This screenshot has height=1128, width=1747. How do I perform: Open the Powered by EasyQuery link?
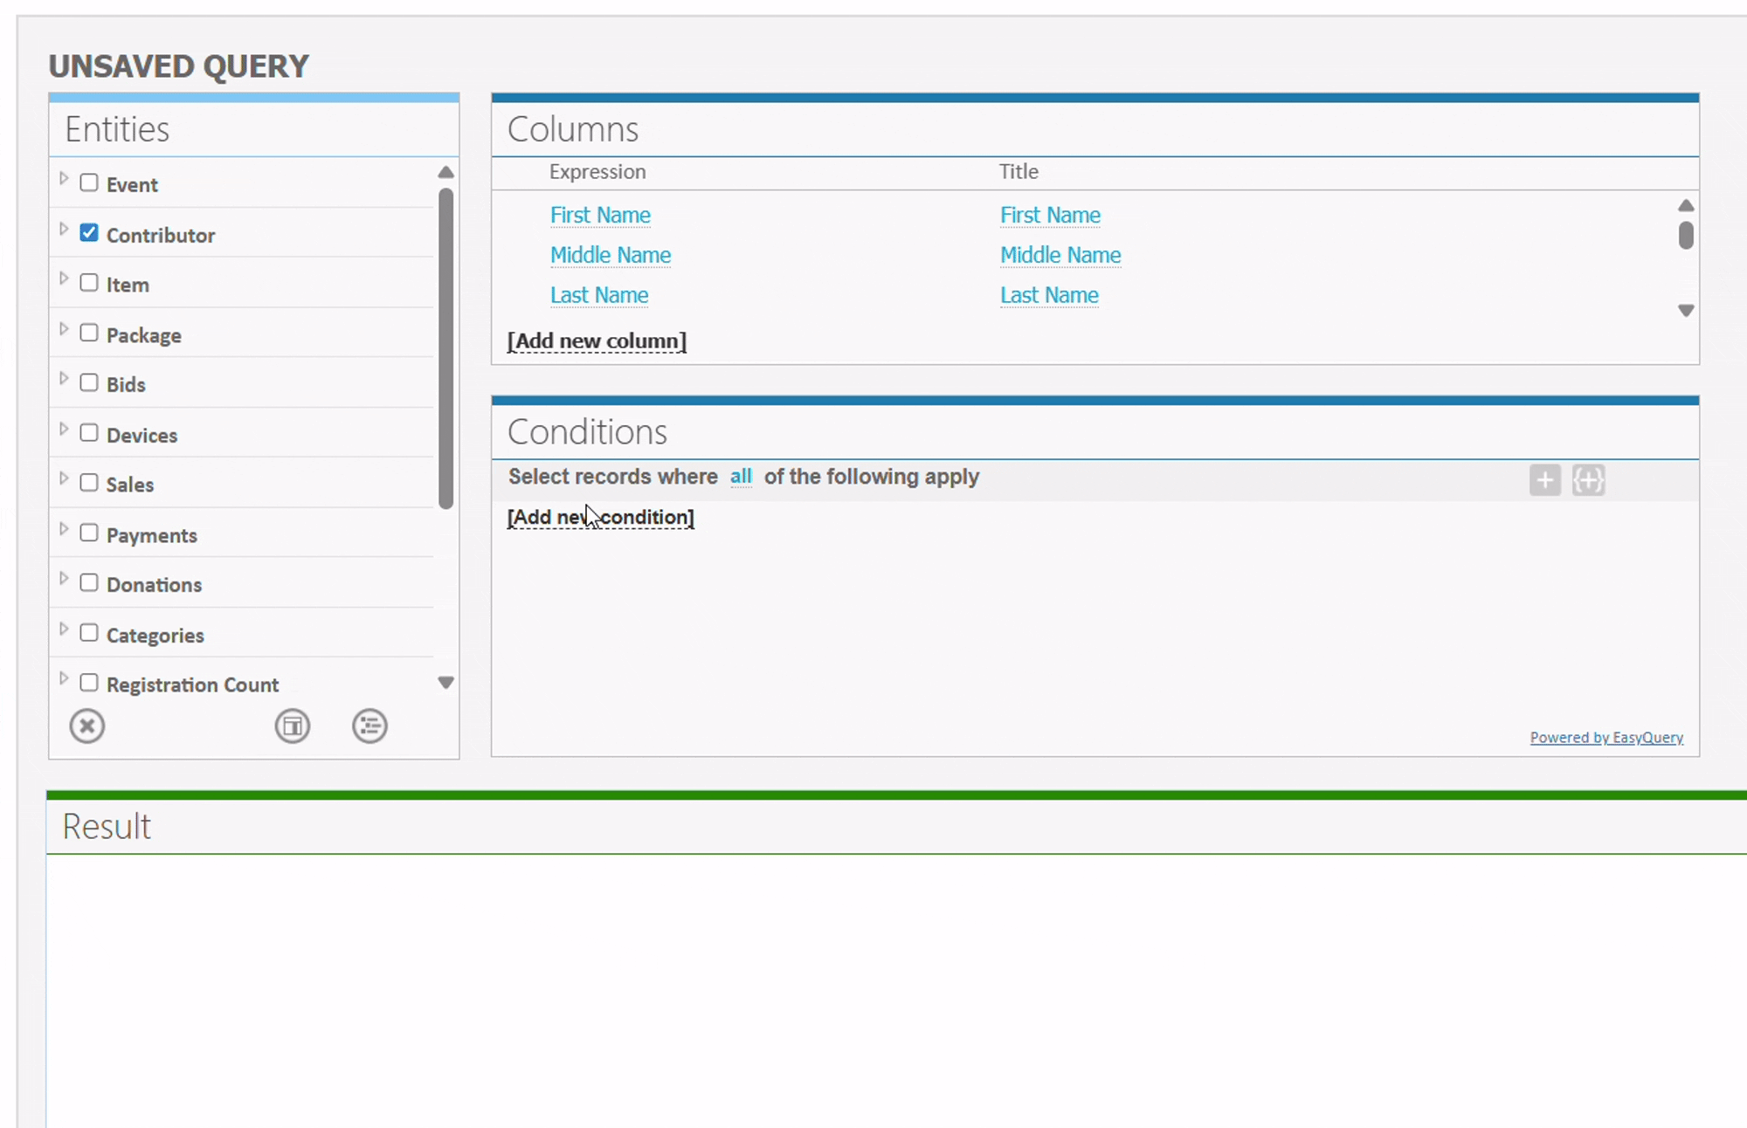click(x=1605, y=738)
